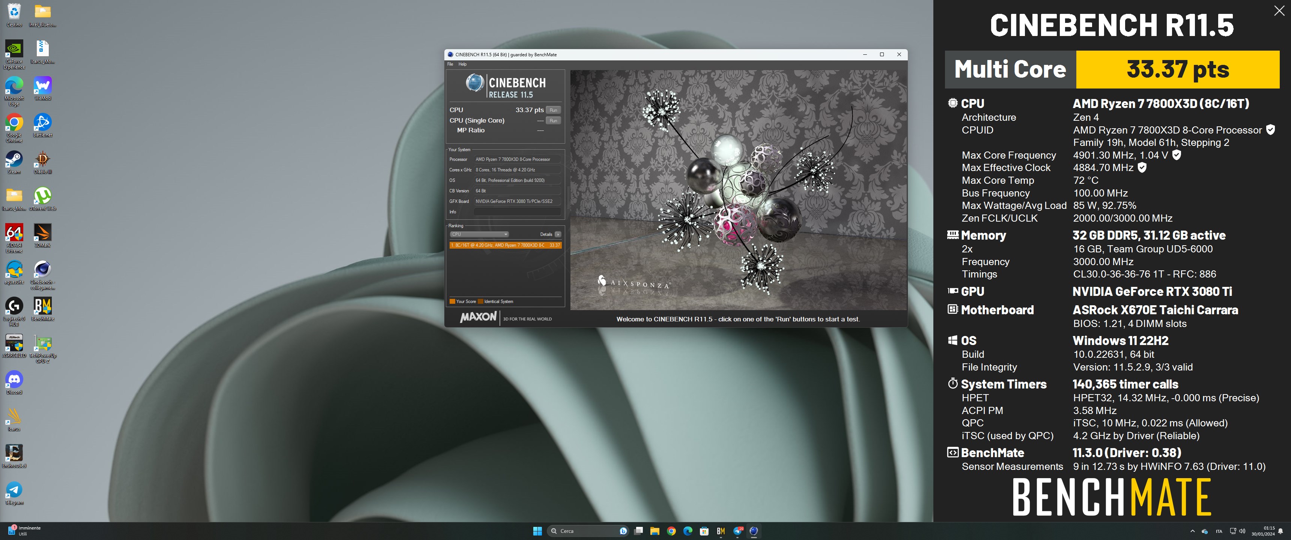The height and width of the screenshot is (540, 1291).
Task: Select the uTorrent Web desktop icon
Action: [43, 199]
